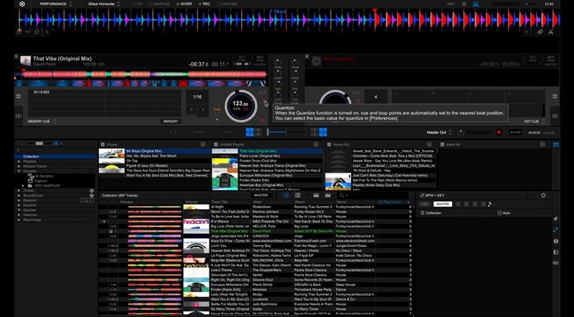Click deck 1 overview waveform
Screen dimensions: 574x317
tap(140, 74)
